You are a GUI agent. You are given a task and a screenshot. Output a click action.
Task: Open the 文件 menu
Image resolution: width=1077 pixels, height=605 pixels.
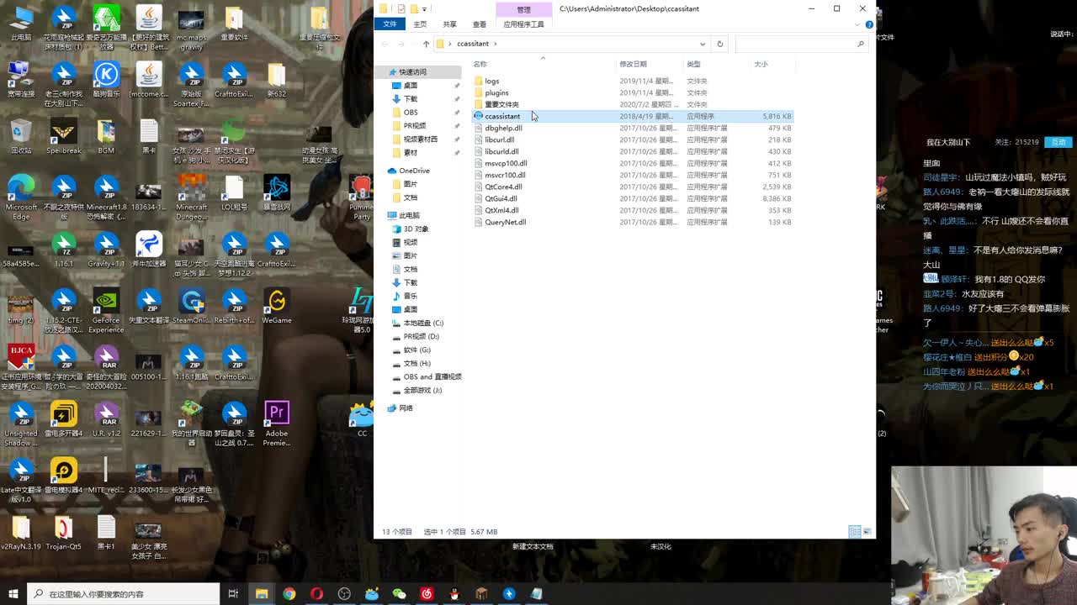click(x=390, y=24)
